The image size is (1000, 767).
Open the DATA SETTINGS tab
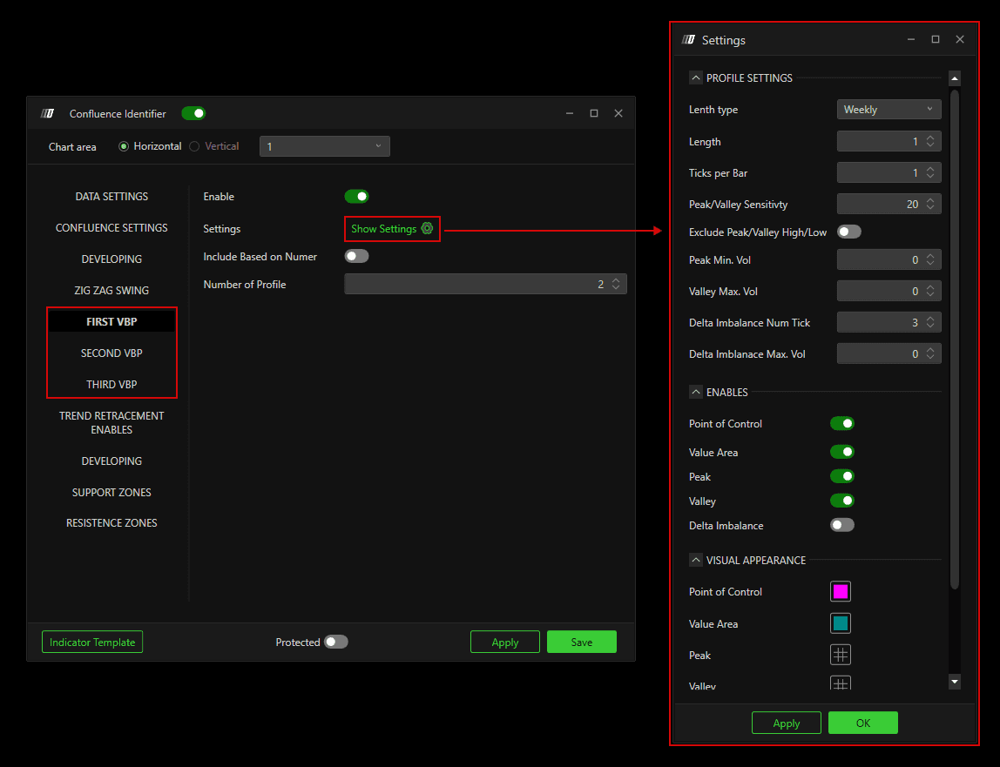111,197
